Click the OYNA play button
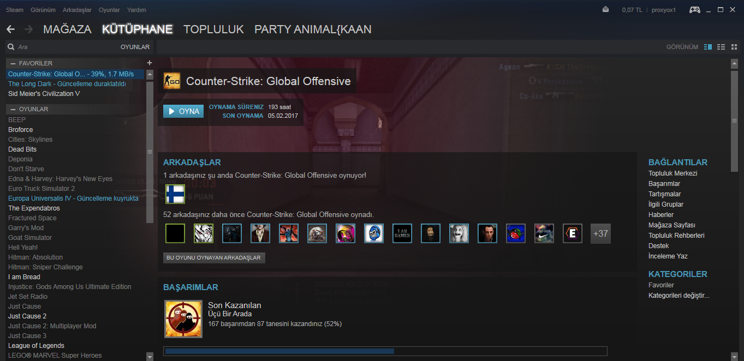The image size is (744, 361). pos(183,111)
